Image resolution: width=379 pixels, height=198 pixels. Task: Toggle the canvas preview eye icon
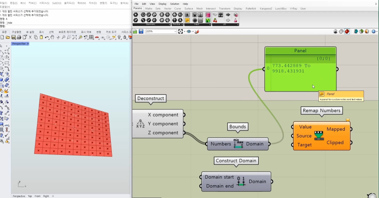189,31
